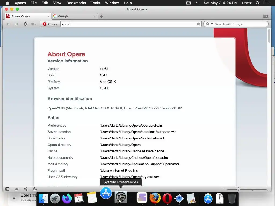Toggle Opera Turbo speedometer icon
This screenshot has height=206, width=275.
[35, 189]
